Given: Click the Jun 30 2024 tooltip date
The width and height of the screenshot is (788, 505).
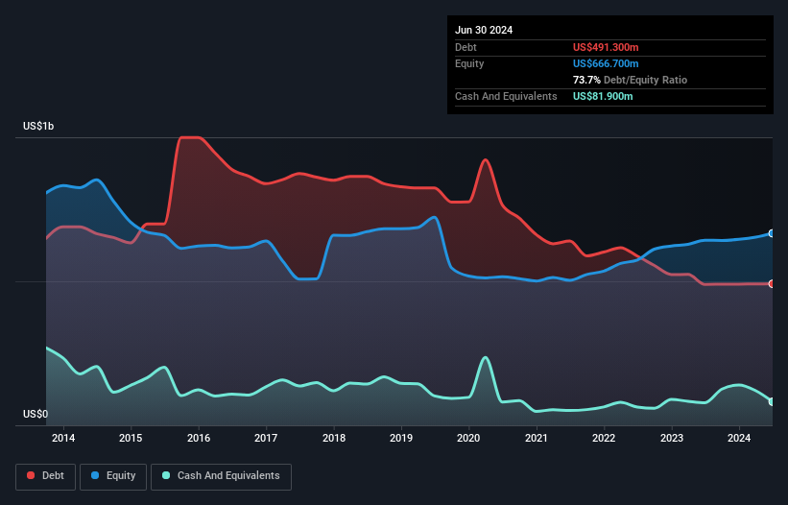Looking at the screenshot, I should pyautogui.click(x=484, y=30).
